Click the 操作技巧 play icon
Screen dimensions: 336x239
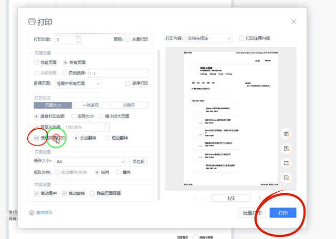[x=31, y=213]
